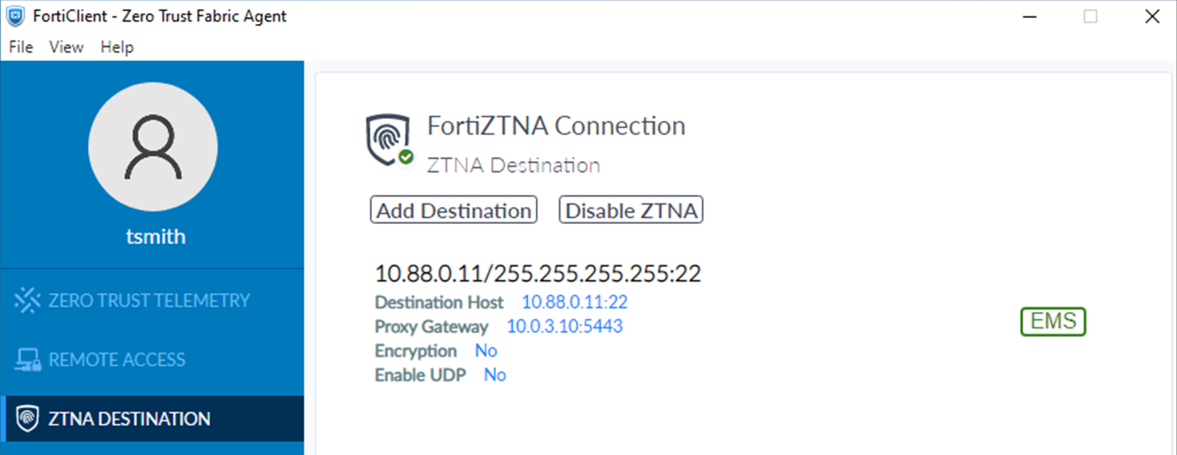Click the Zero Trust Telemetry sidebar icon

28,301
